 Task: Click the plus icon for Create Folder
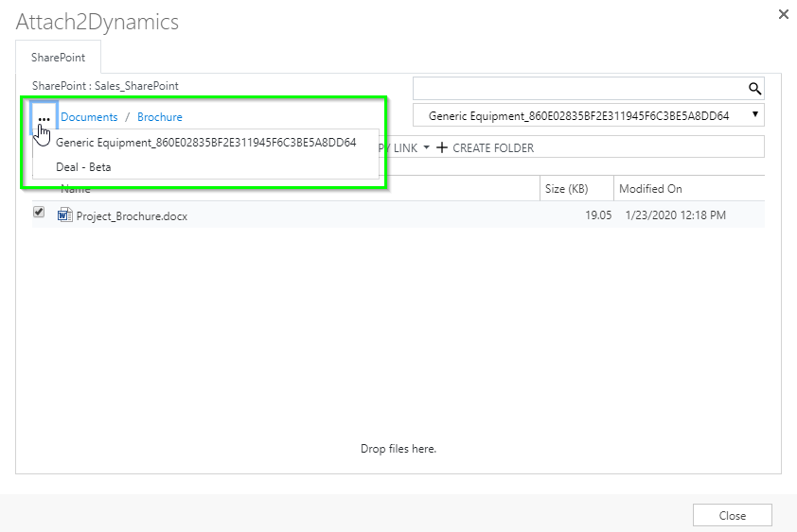click(442, 147)
